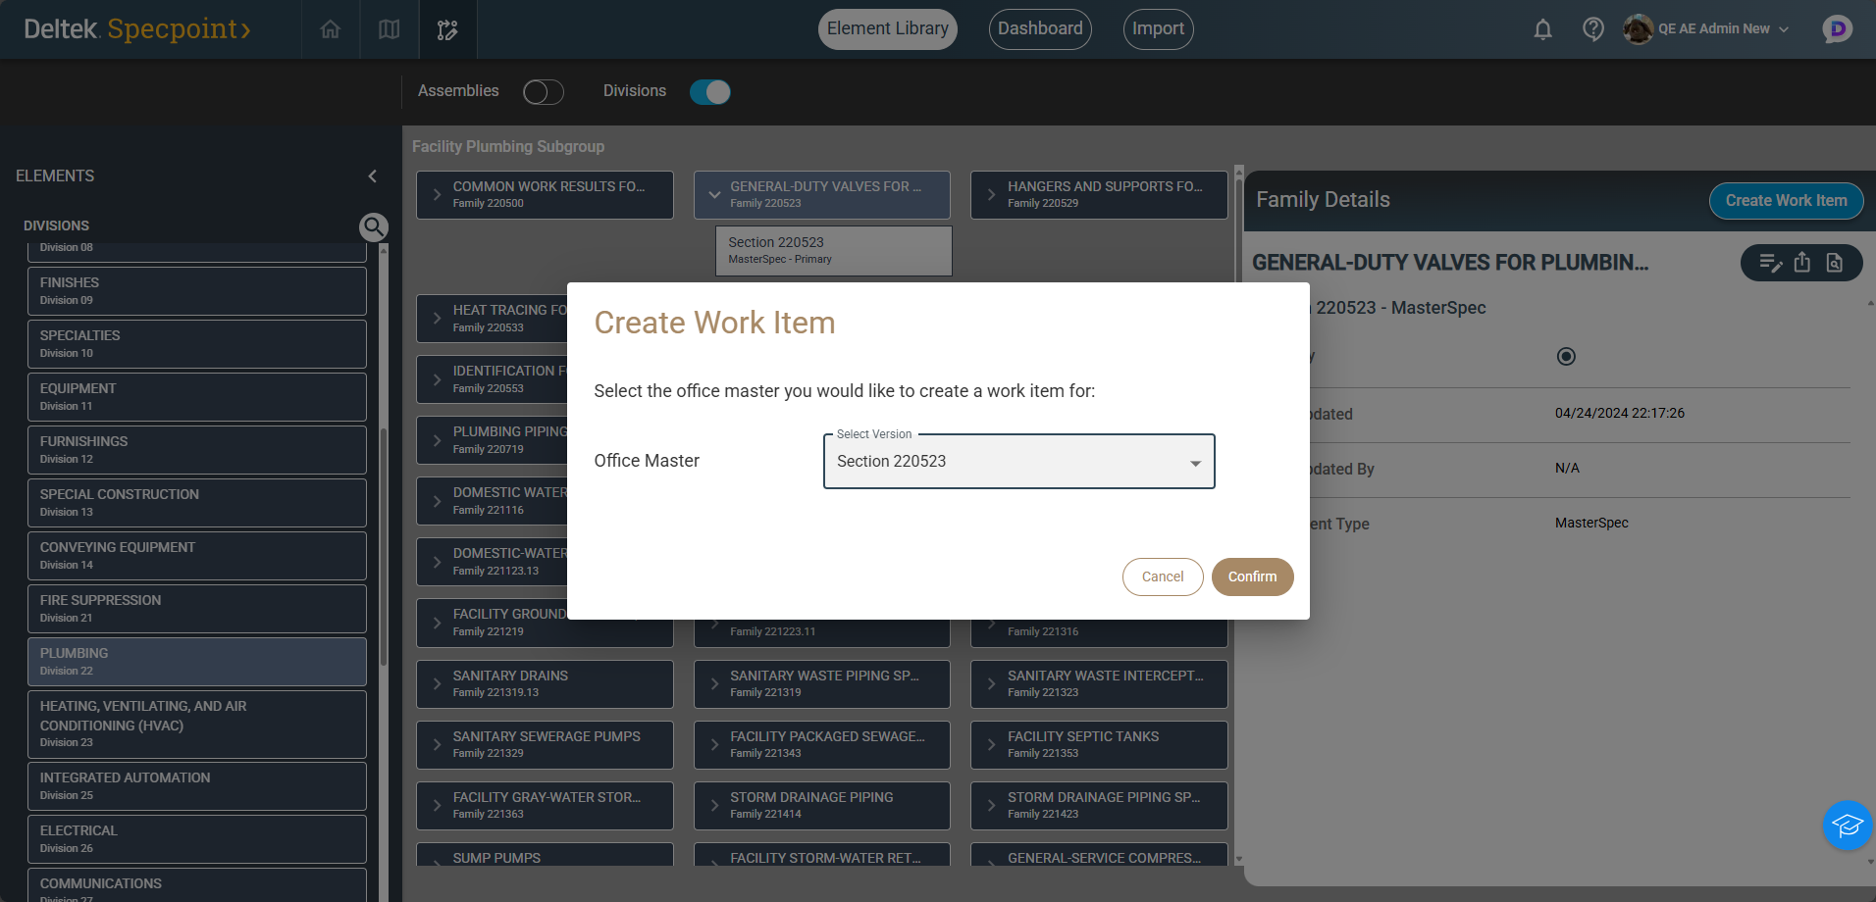Switch to the Dashboard tab

(1040, 29)
